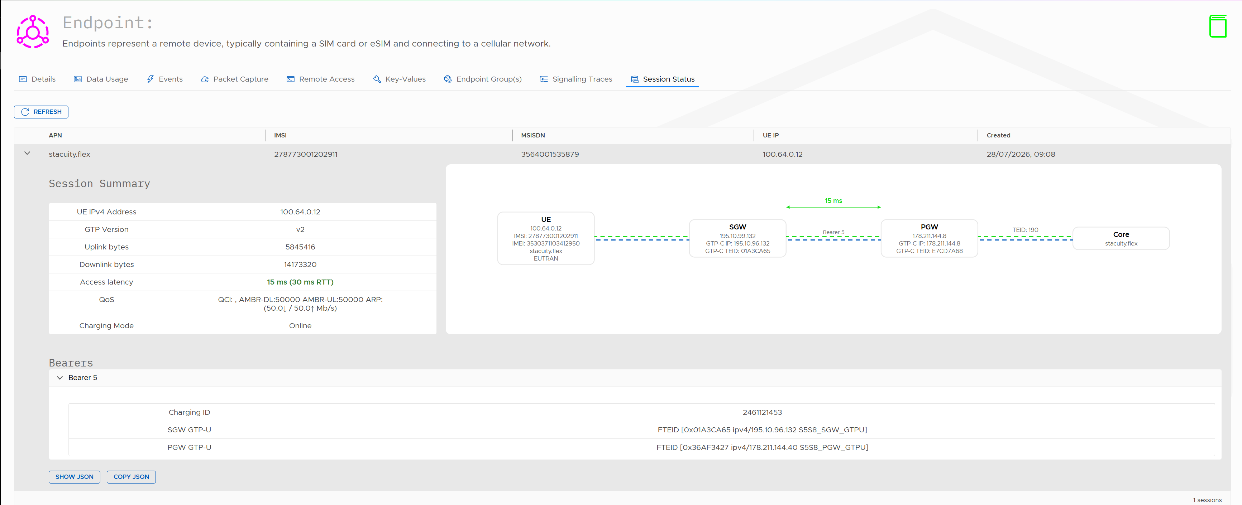Open the Signalling Traces tab

pyautogui.click(x=576, y=79)
